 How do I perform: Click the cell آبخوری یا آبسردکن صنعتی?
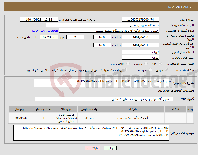tap(132, 118)
